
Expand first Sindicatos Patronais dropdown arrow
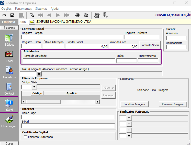coord(129,118)
